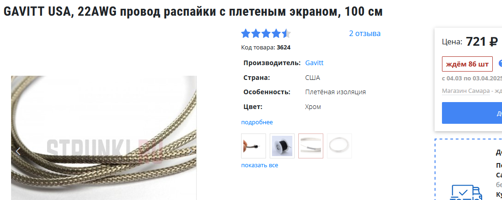Open Магазин Самара store link
The image size is (502, 200).
click(x=466, y=91)
